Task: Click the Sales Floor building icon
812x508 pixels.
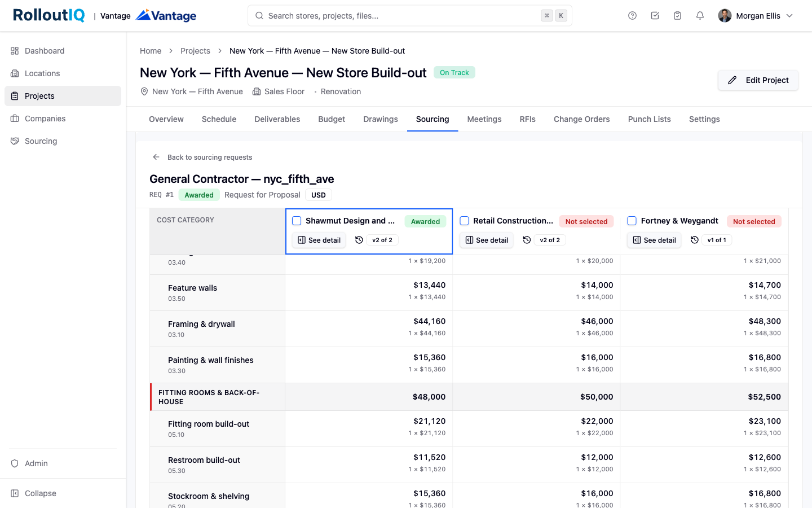Action: [x=257, y=91]
